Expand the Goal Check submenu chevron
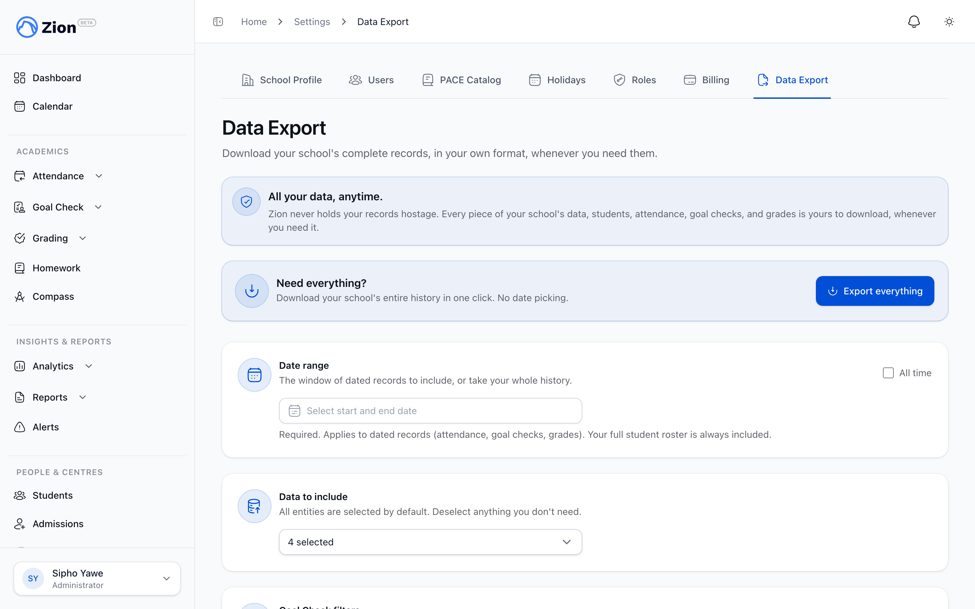Viewport: 975px width, 609px height. click(x=98, y=207)
